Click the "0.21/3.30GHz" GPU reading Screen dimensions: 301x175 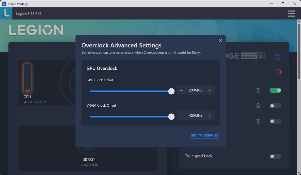37,102
